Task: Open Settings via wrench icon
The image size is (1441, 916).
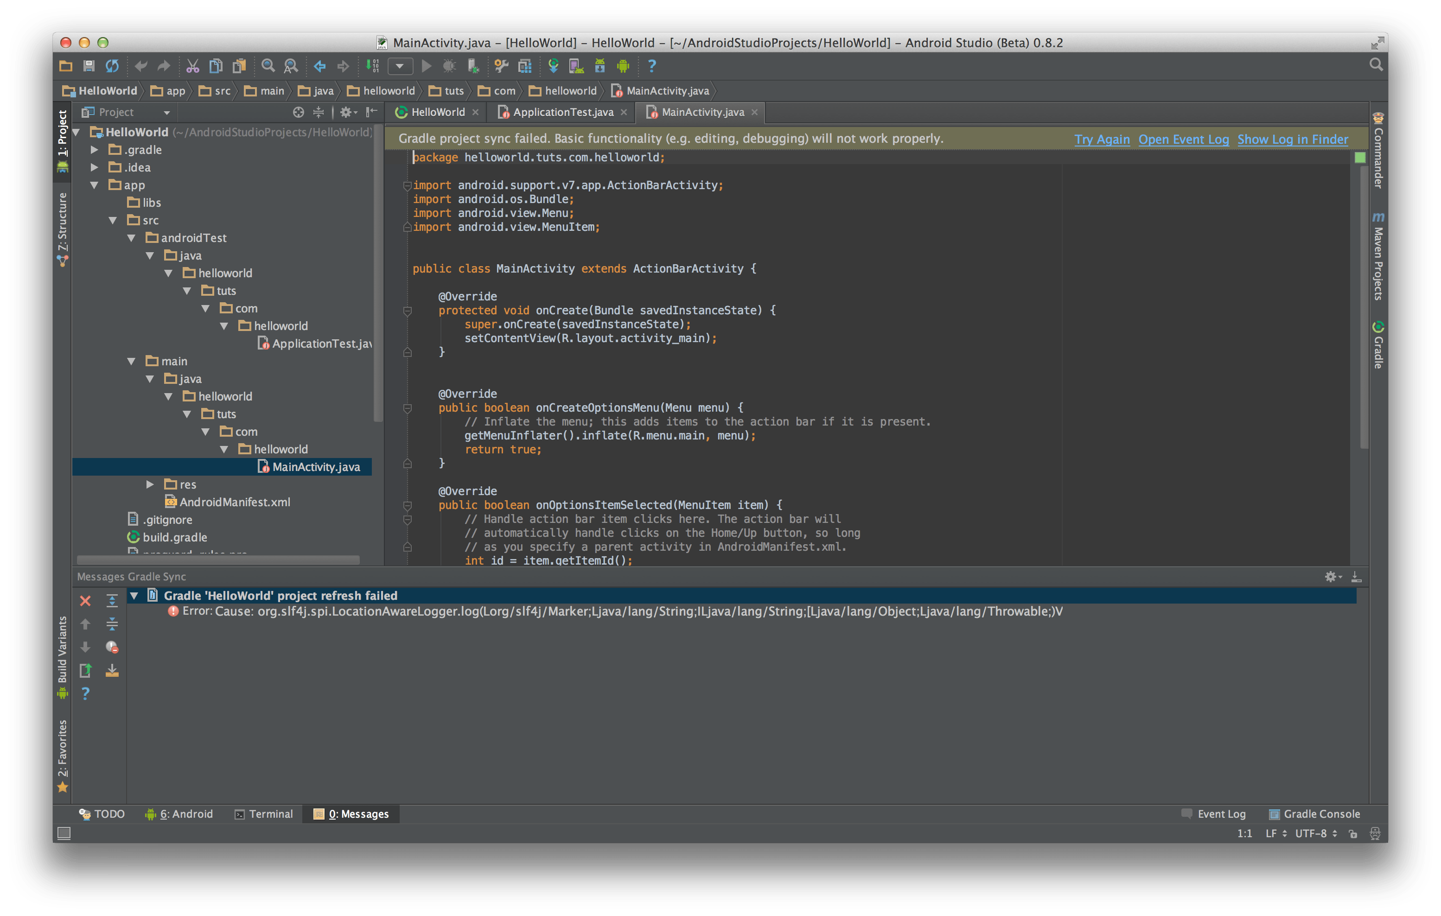Action: pyautogui.click(x=502, y=66)
